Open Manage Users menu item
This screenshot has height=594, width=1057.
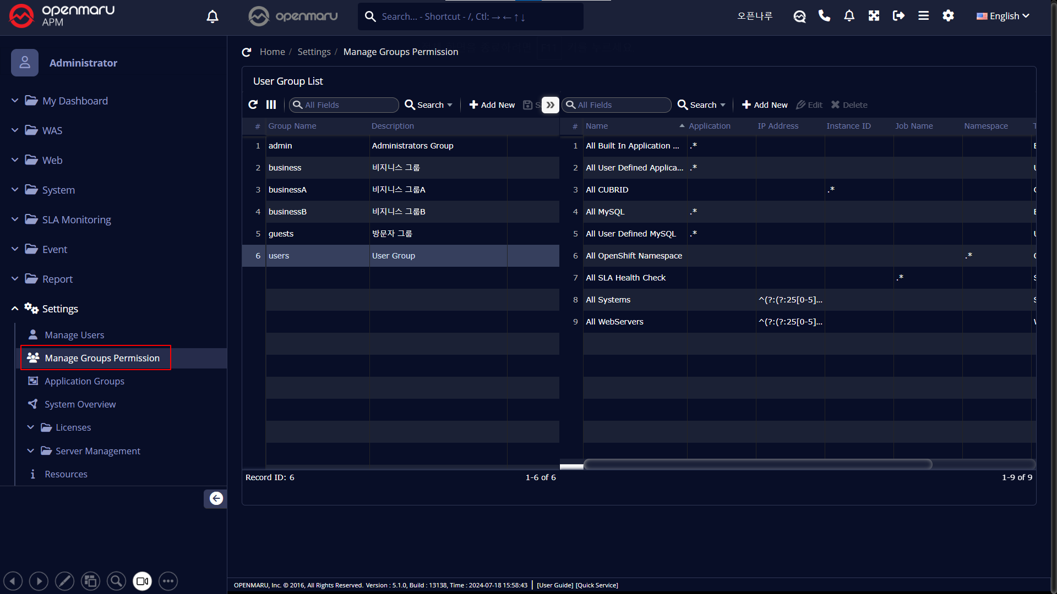74,335
